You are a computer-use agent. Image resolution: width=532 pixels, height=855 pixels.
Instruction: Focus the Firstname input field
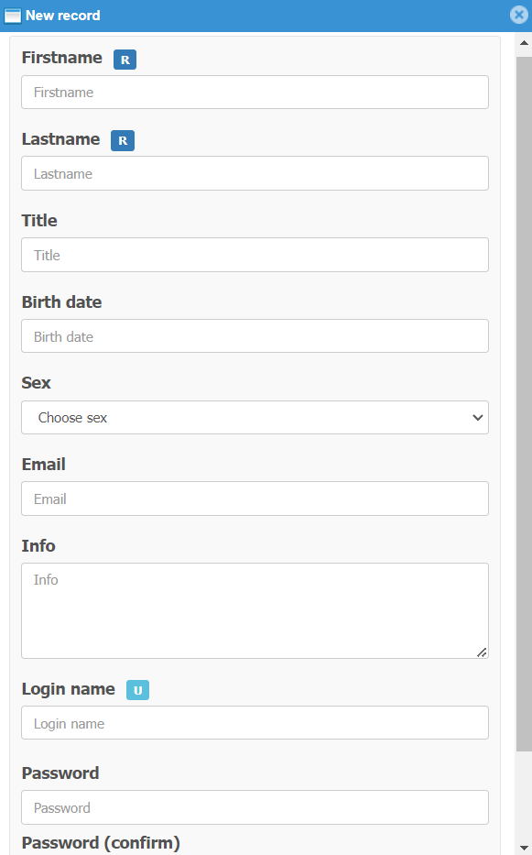255,93
